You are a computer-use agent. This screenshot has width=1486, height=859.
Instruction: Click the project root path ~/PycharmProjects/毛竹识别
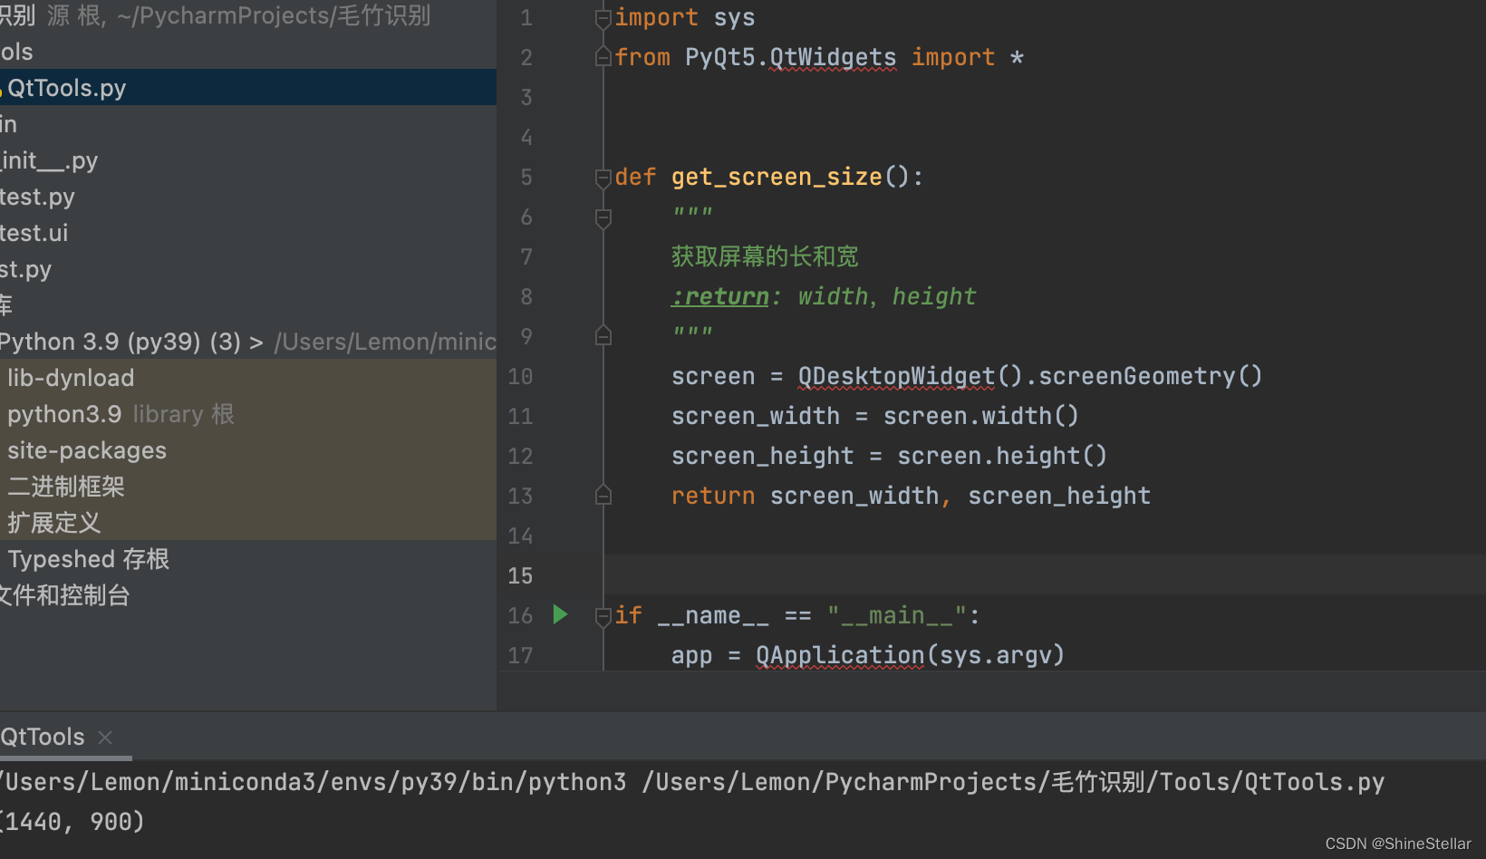[x=274, y=15]
